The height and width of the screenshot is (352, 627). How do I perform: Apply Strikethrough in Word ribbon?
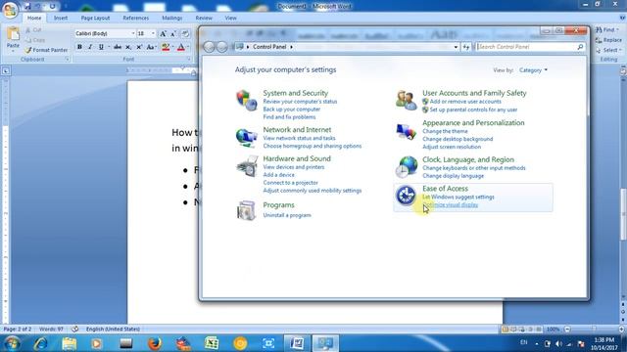click(118, 47)
